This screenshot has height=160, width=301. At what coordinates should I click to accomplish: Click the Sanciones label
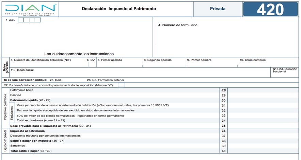click(x=17, y=146)
